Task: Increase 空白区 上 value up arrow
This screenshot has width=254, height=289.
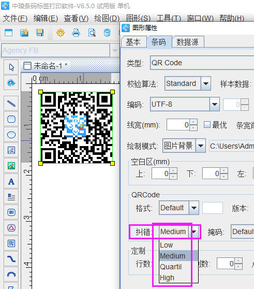Action: coord(173,171)
